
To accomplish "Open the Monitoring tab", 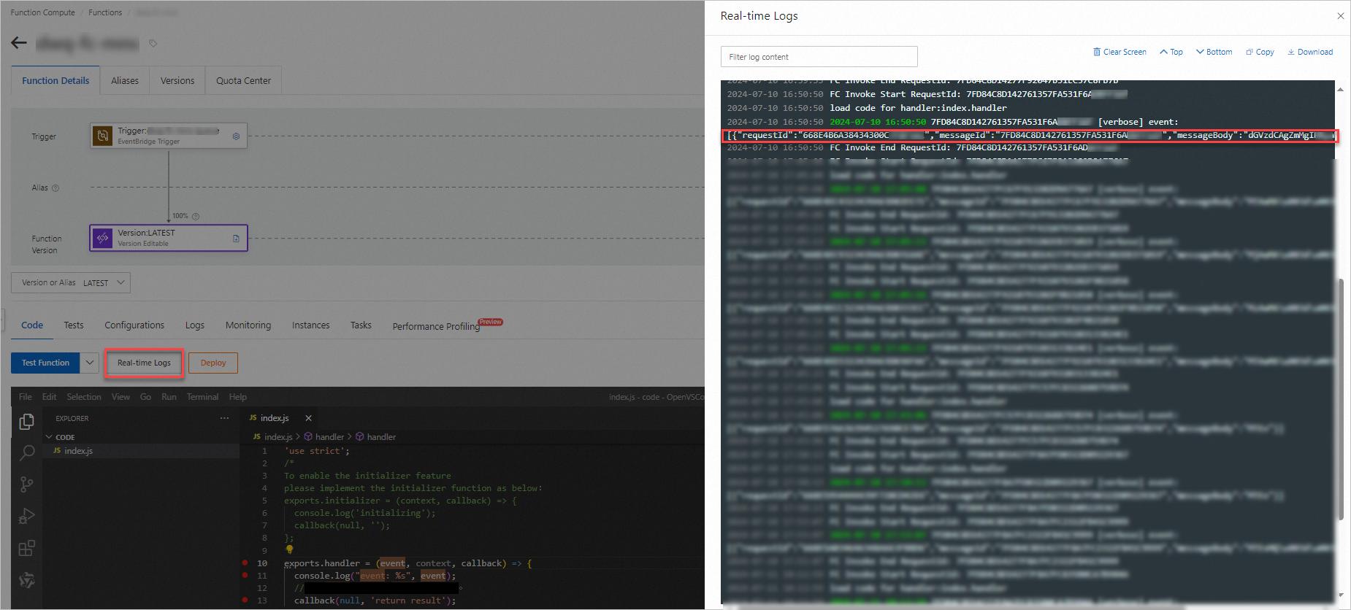I will click(x=248, y=325).
